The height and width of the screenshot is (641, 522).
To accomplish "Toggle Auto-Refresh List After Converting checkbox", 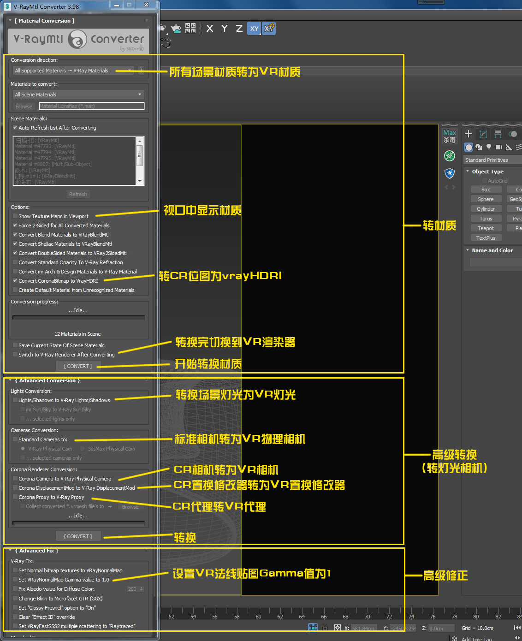I will (x=15, y=128).
